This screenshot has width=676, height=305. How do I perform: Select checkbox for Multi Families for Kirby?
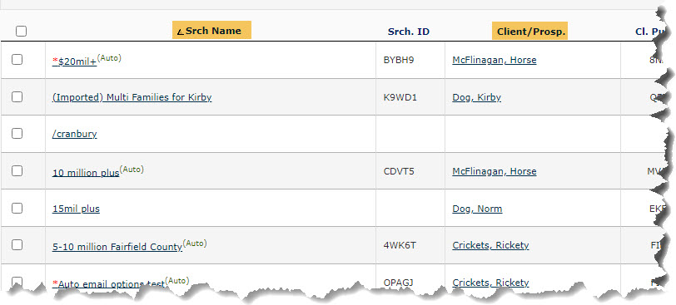[x=17, y=96]
